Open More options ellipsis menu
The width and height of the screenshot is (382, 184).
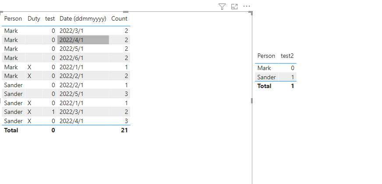click(x=247, y=7)
